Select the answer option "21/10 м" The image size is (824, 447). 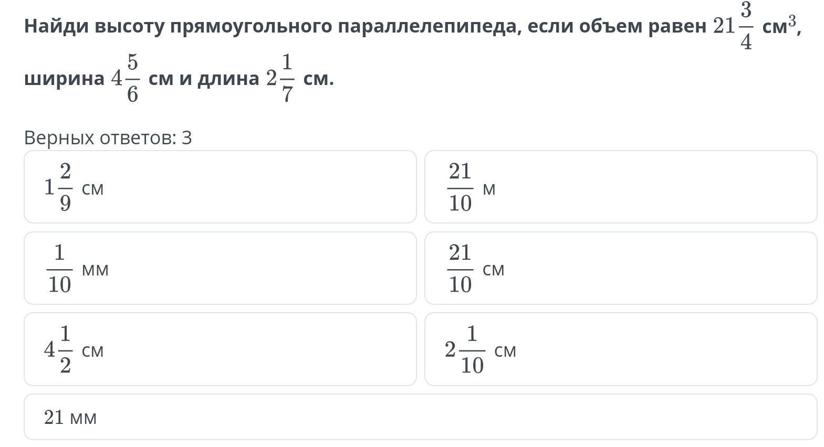tap(620, 187)
